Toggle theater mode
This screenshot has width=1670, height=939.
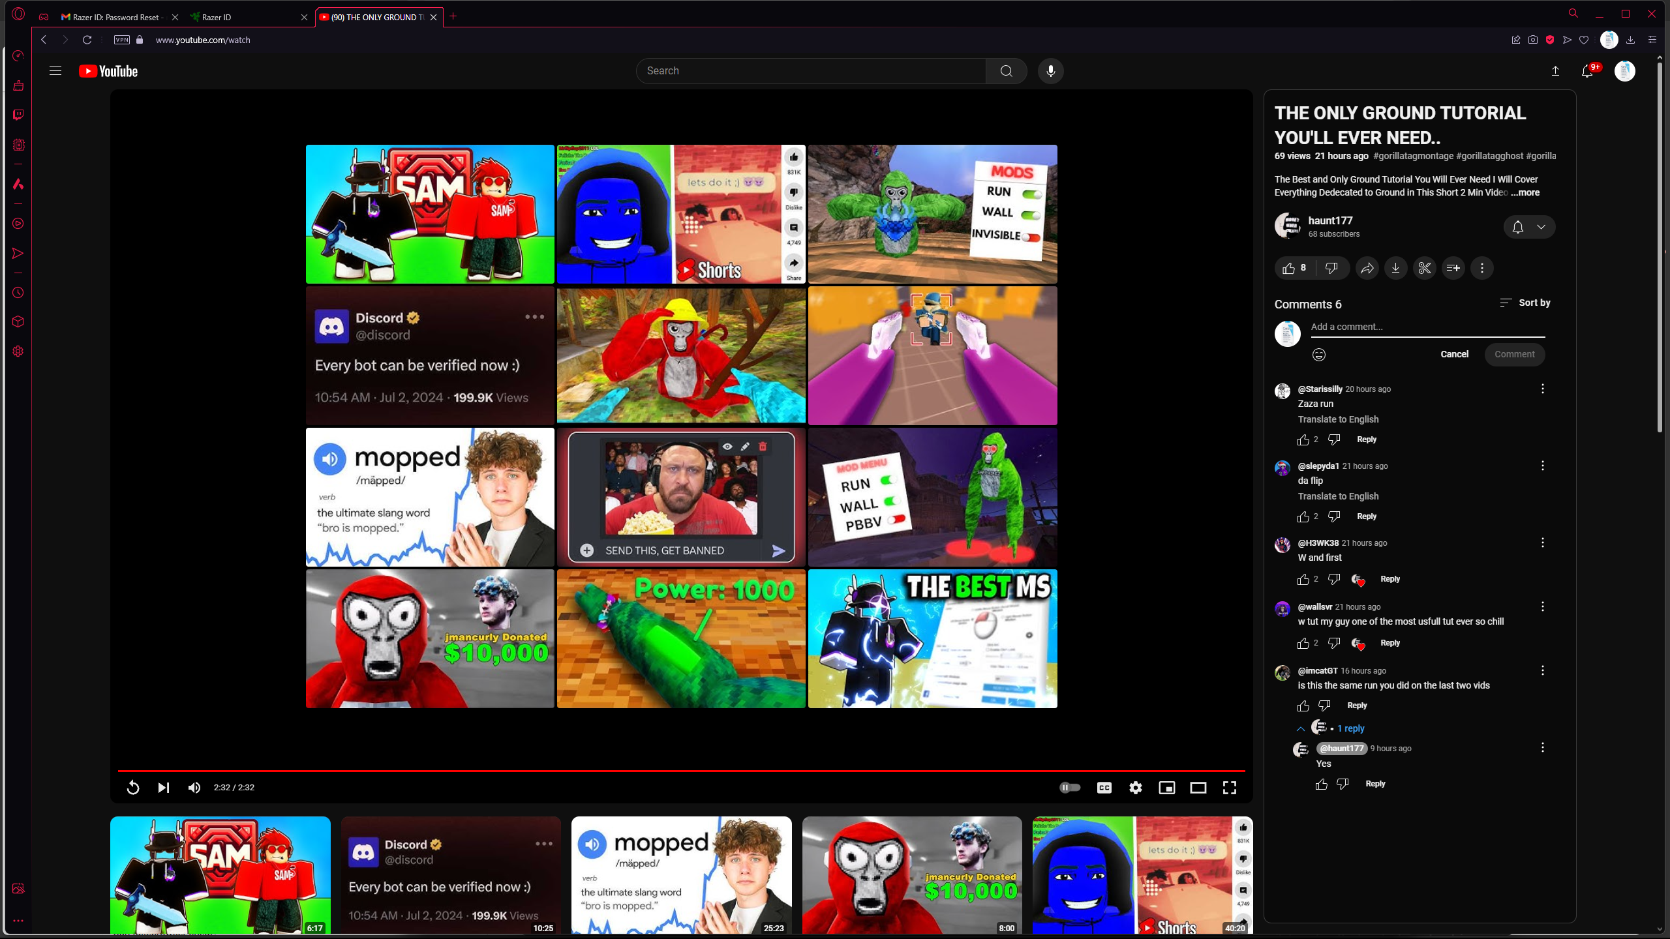click(1198, 788)
